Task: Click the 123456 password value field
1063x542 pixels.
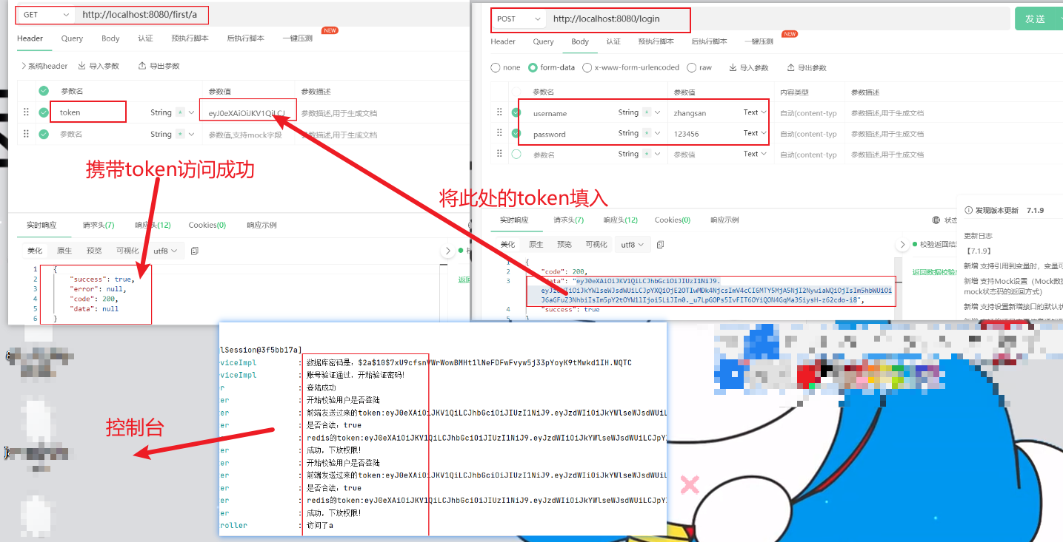Action: pyautogui.click(x=704, y=134)
